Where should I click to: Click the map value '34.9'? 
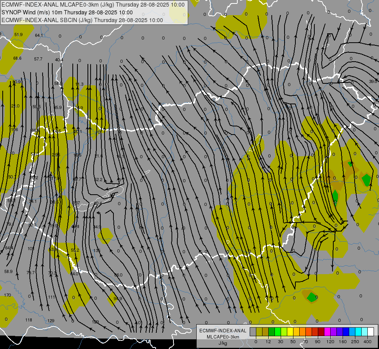(97, 227)
